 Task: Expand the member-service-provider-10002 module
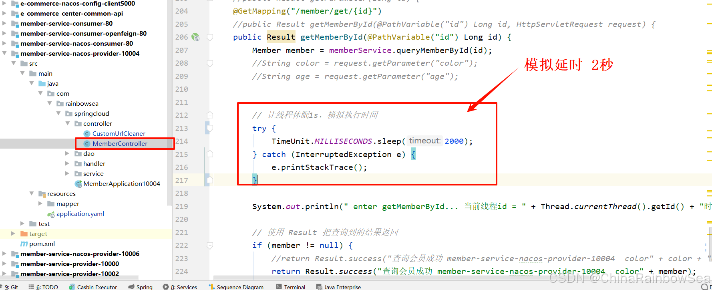coord(4,274)
